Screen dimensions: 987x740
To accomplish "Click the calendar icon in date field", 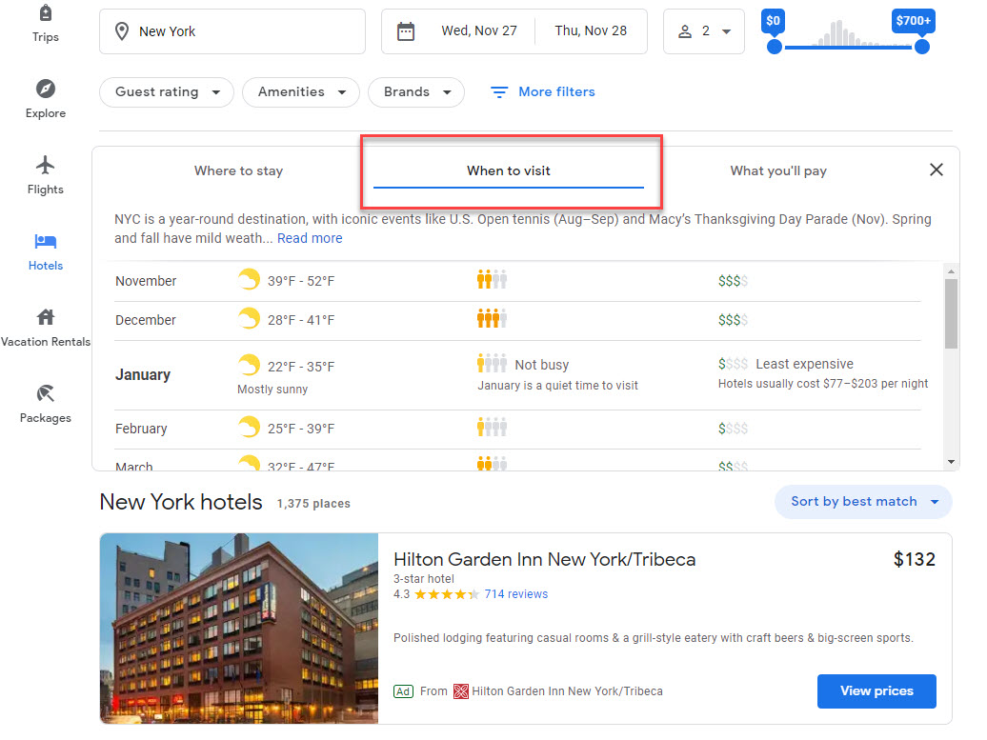I will (406, 31).
